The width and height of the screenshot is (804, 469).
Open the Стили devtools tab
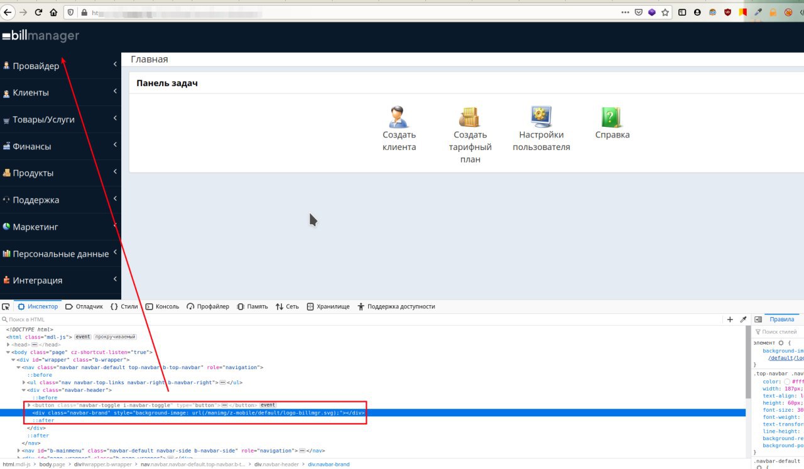pyautogui.click(x=124, y=306)
